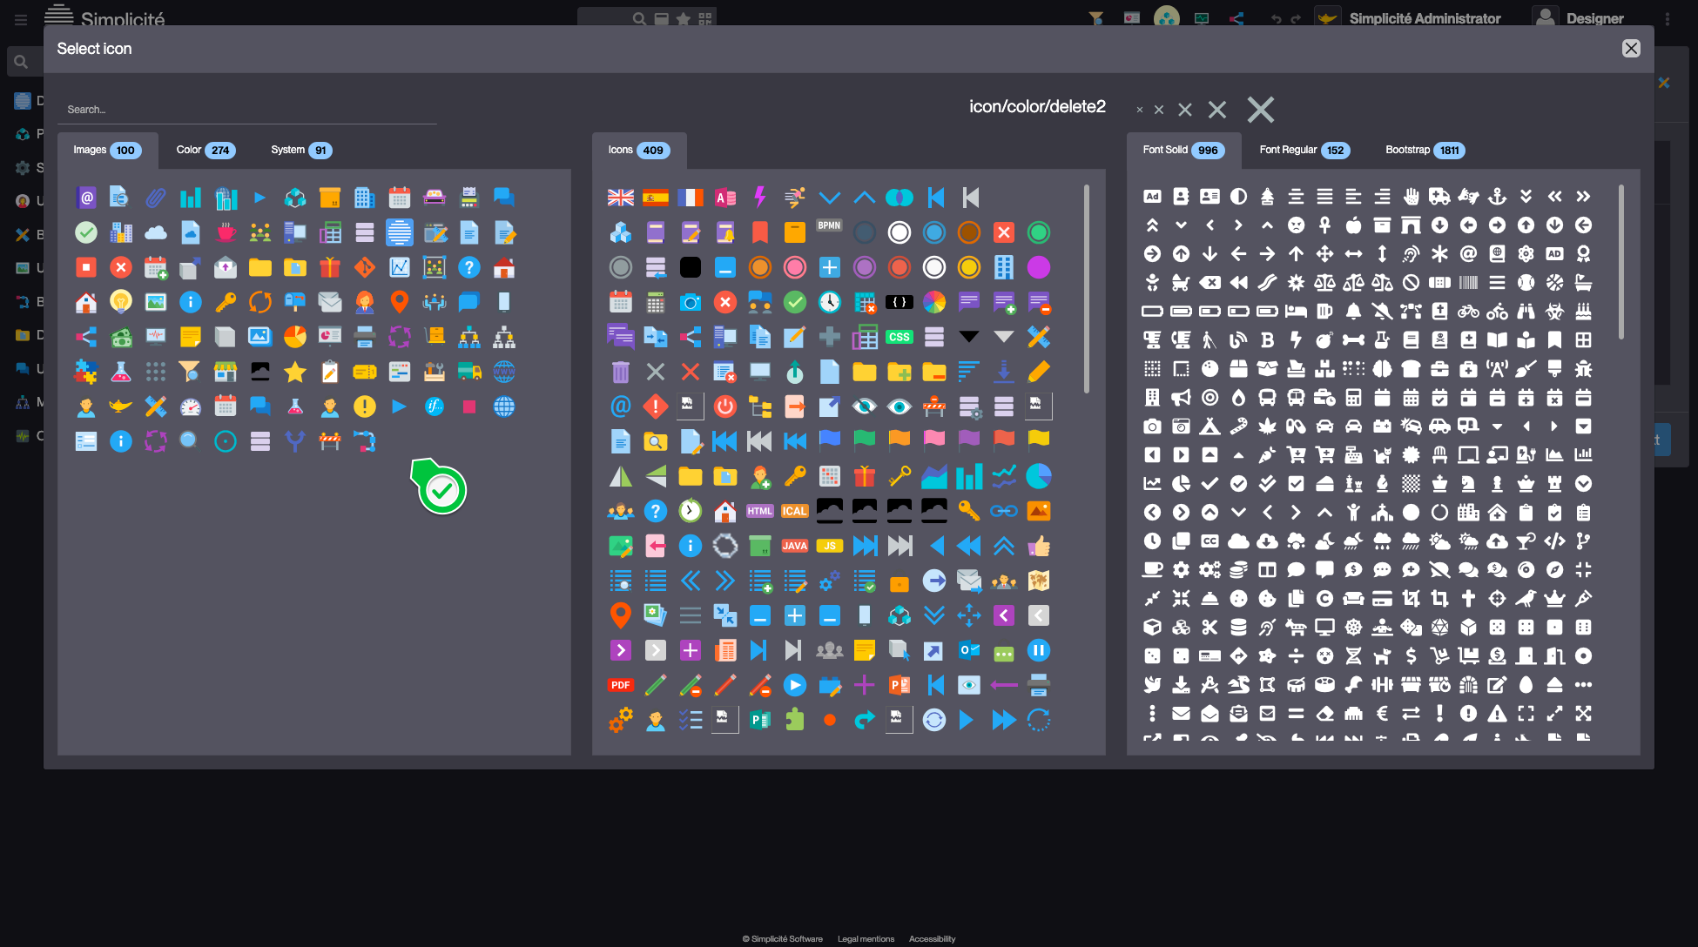The image size is (1698, 947).
Task: Click the largest delete2 preview cross
Action: (1260, 110)
